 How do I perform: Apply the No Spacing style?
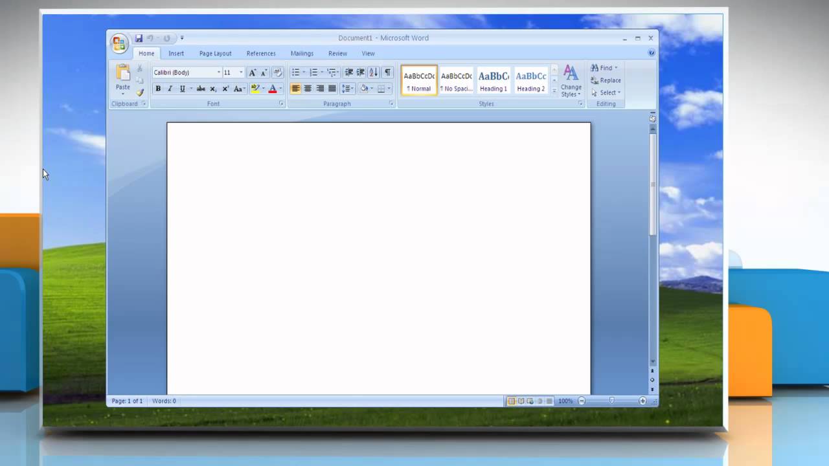point(456,81)
